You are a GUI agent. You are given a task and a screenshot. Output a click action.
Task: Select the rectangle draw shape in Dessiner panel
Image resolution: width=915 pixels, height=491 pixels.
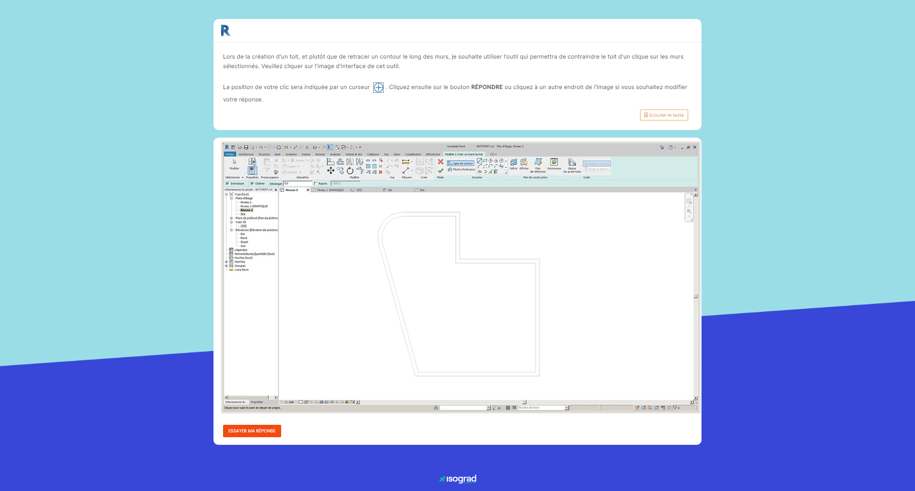pos(485,160)
